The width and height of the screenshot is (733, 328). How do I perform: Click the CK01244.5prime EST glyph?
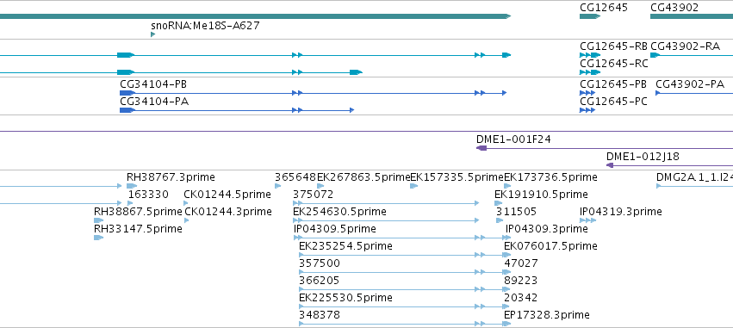pos(186,203)
